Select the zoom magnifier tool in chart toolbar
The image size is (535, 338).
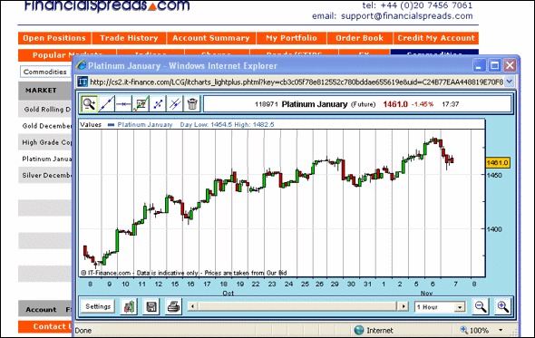(89, 103)
